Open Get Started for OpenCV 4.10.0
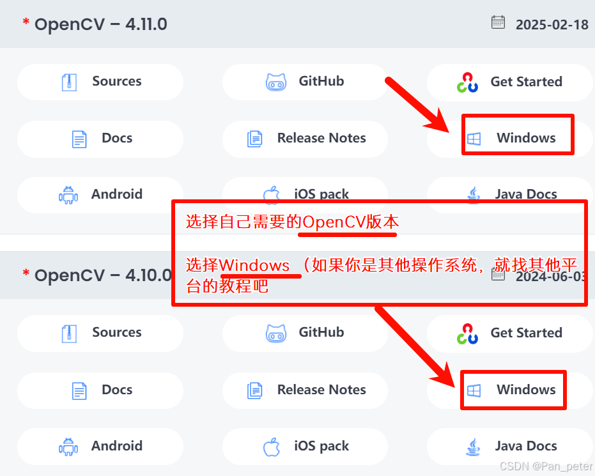 point(511,334)
